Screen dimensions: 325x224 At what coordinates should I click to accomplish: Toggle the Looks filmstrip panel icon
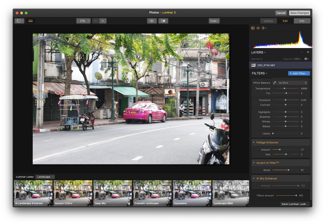point(30,21)
